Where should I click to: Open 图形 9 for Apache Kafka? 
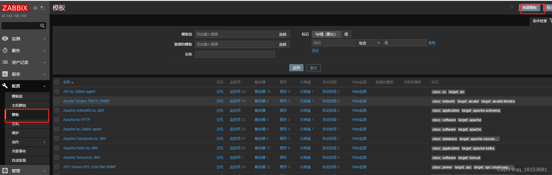pyautogui.click(x=283, y=148)
